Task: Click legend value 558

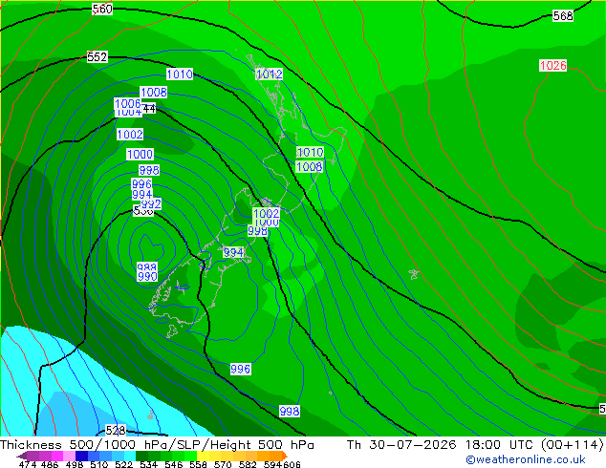Action: (198, 464)
